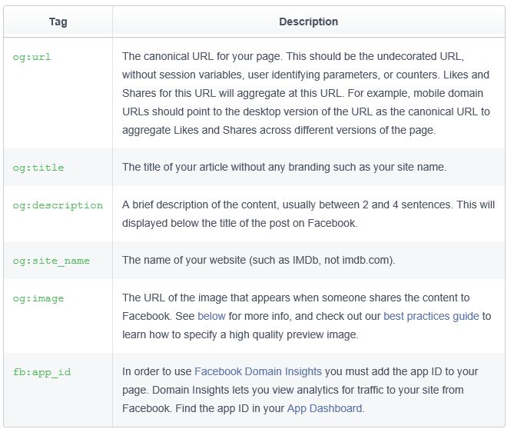Click the canonical URL description text
This screenshot has width=514, height=429.
pyautogui.click(x=306, y=93)
